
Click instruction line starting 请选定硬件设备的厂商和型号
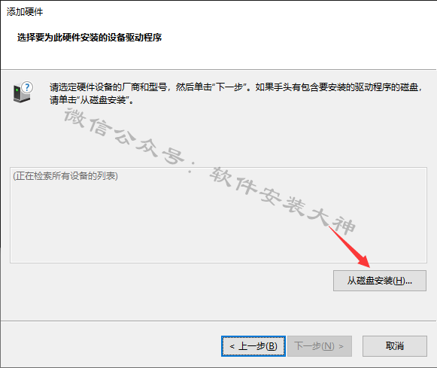pos(235,87)
